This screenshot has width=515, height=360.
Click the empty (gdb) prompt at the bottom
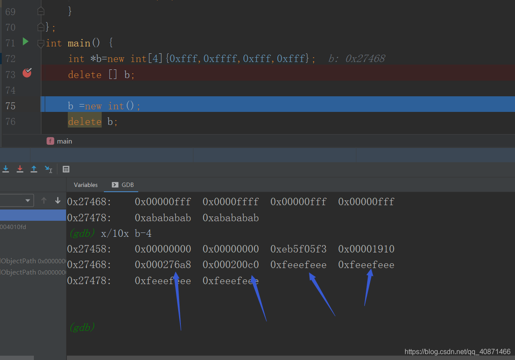click(82, 327)
